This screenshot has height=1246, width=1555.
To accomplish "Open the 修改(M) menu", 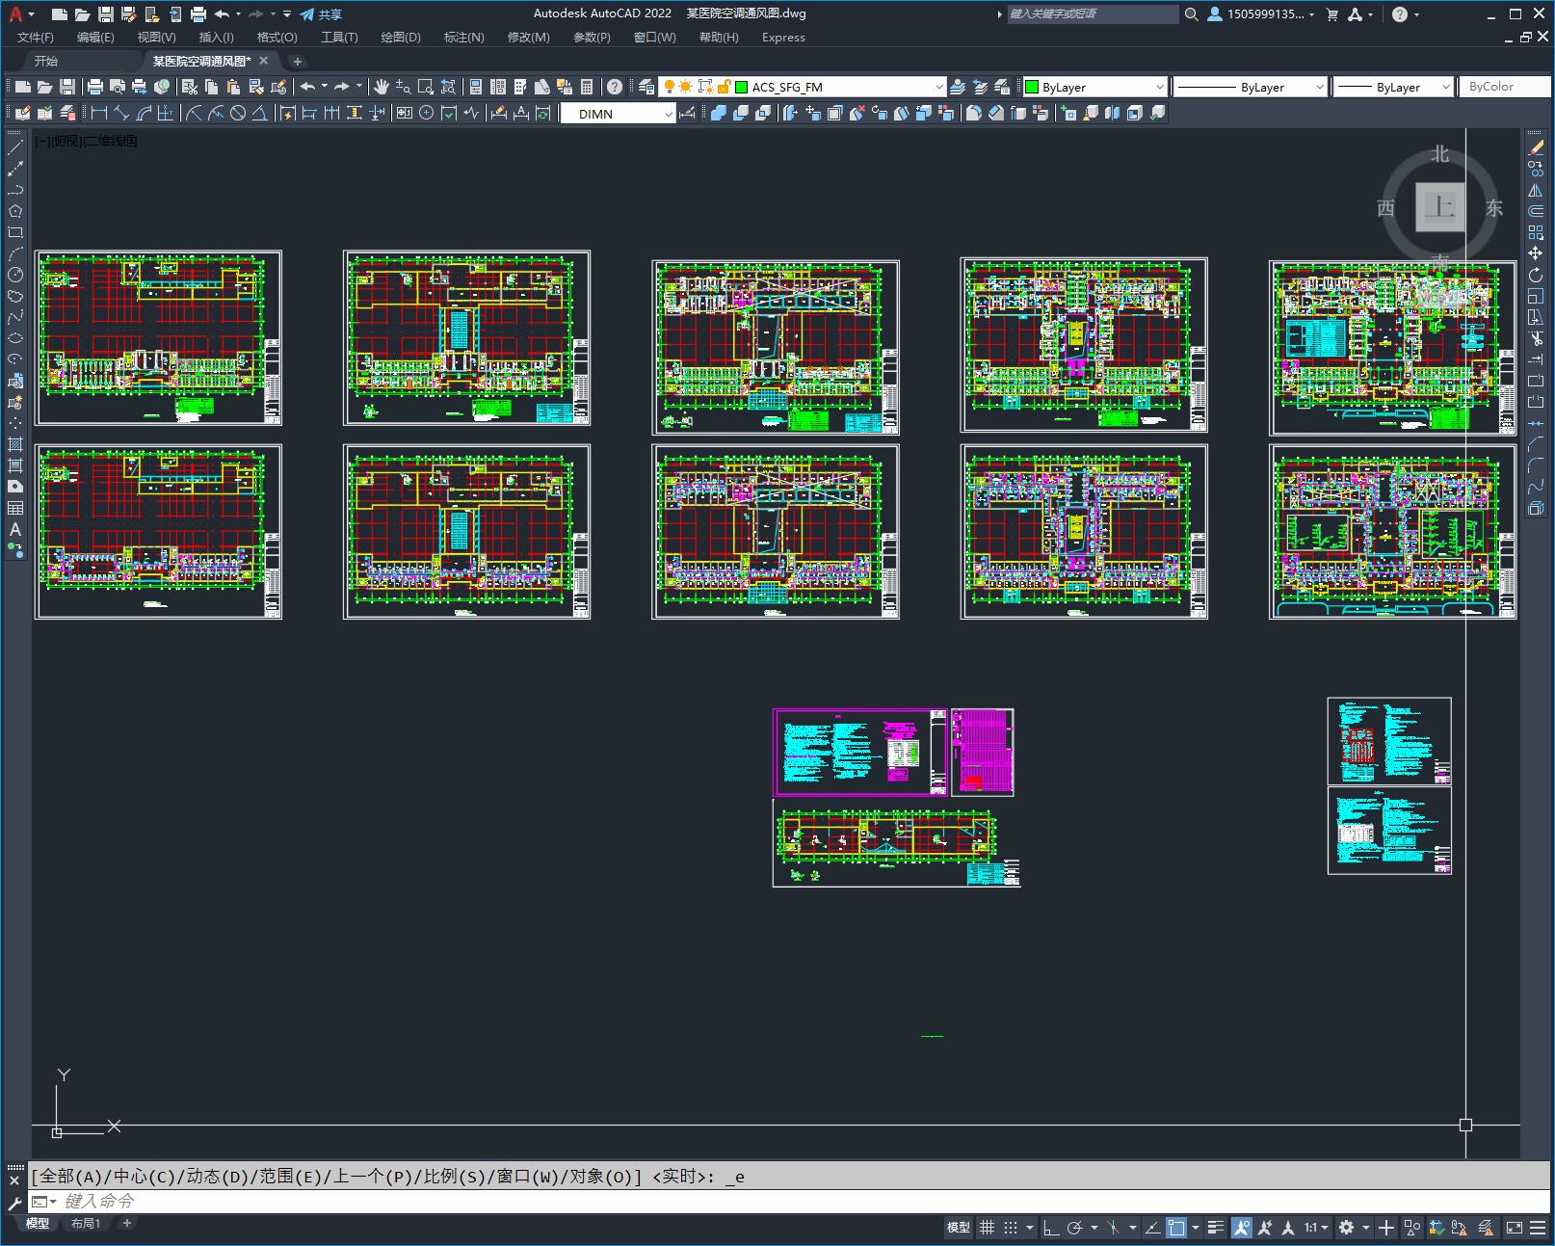I will [x=528, y=38].
